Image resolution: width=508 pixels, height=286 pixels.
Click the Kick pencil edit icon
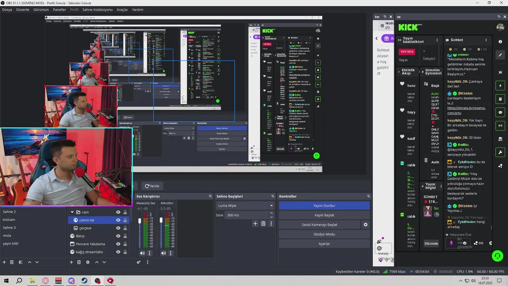[500, 55]
